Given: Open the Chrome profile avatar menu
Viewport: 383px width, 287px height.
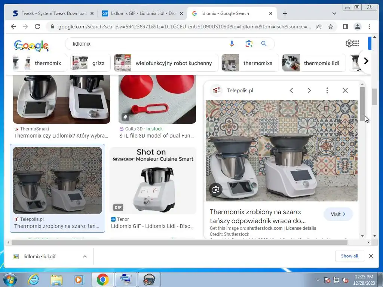Looking at the screenshot, I should tap(357, 27).
